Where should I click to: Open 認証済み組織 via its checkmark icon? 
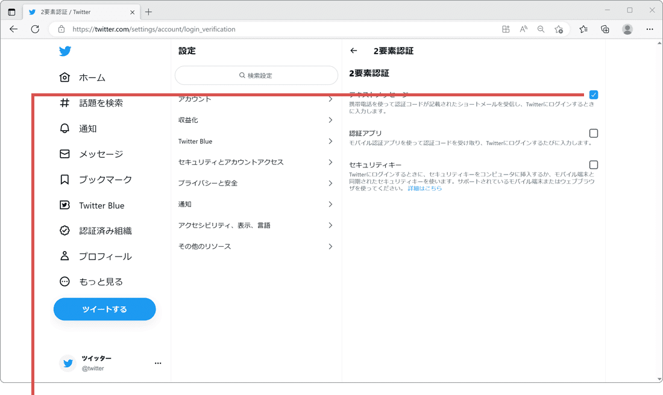pos(64,231)
